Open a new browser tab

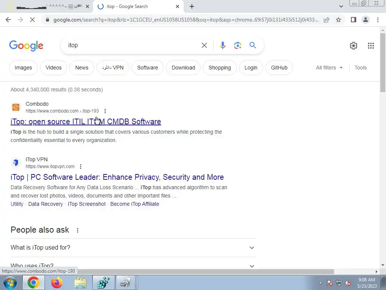click(x=192, y=7)
